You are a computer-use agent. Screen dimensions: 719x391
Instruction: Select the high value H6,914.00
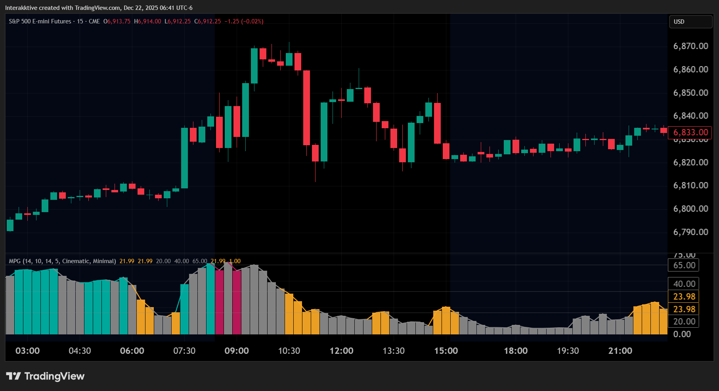[147, 21]
